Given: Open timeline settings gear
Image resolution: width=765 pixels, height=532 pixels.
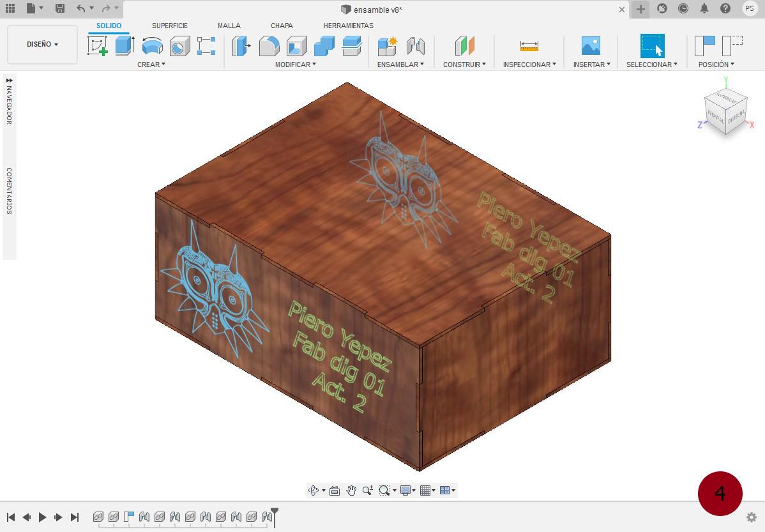Looking at the screenshot, I should click(x=752, y=517).
